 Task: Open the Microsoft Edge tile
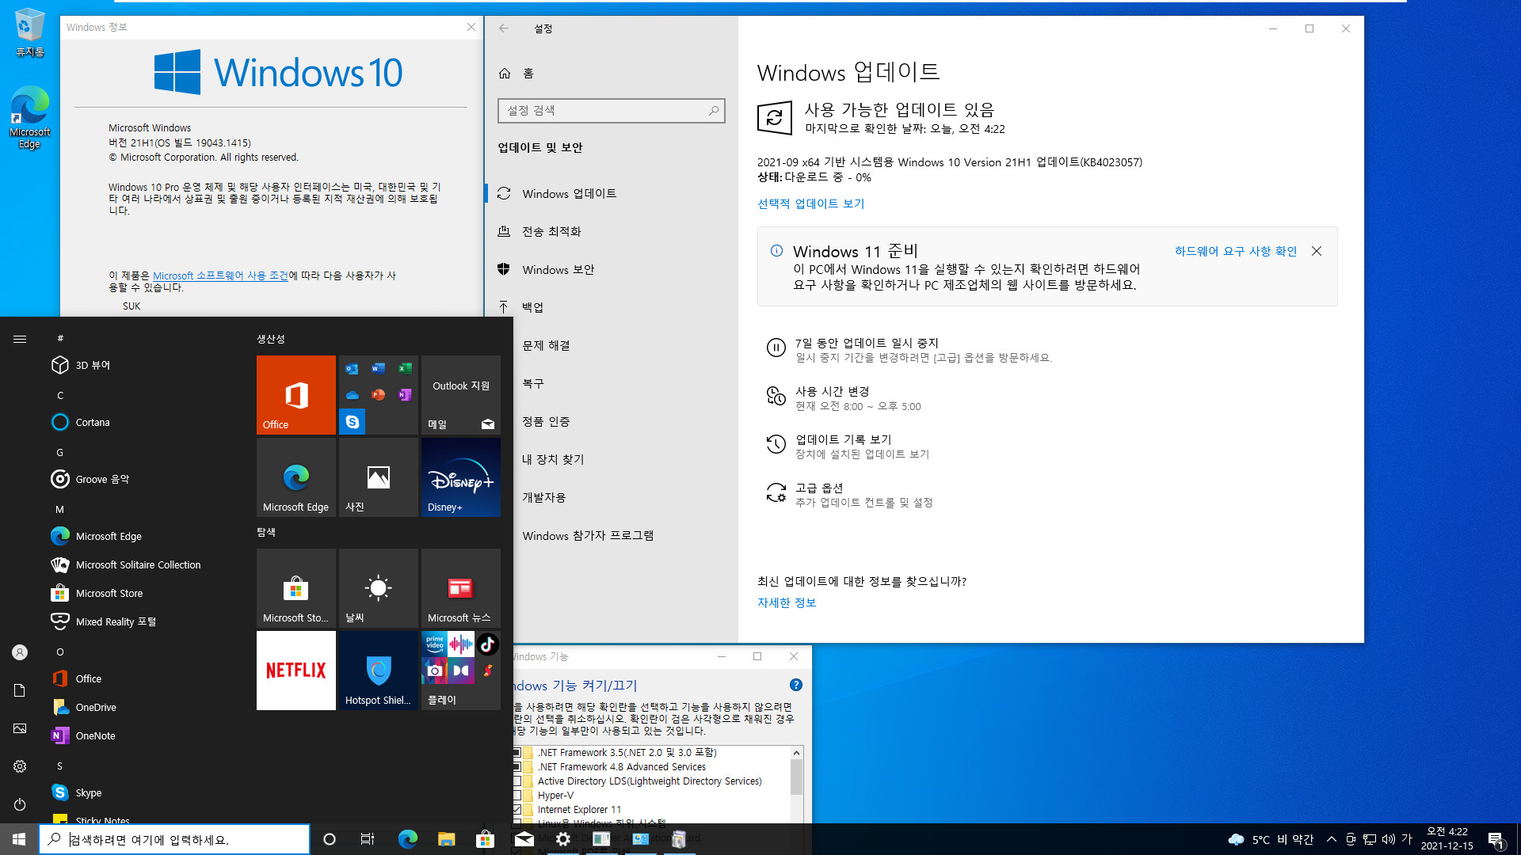[295, 477]
